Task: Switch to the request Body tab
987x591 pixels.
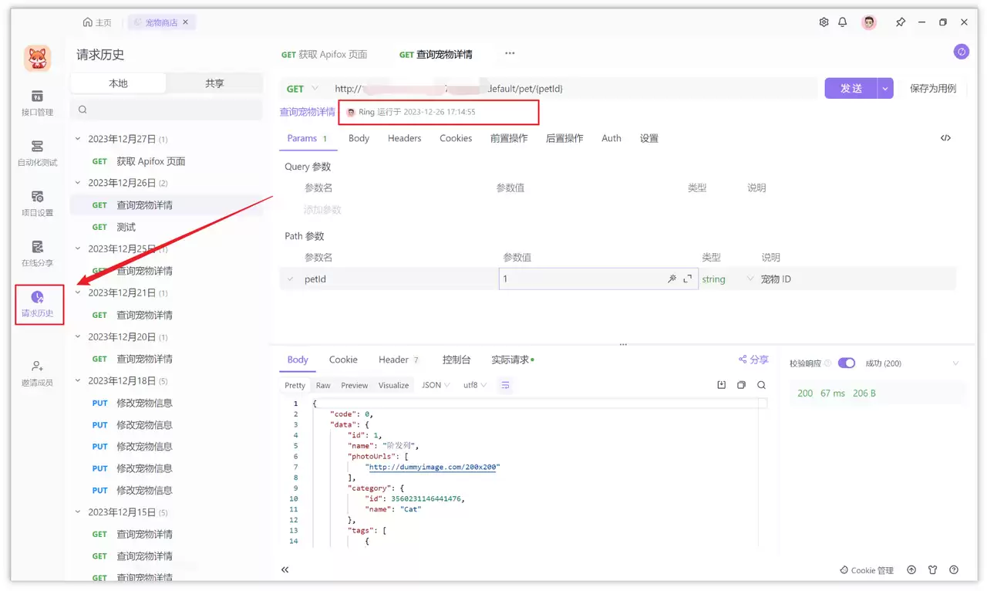Action: click(x=359, y=138)
